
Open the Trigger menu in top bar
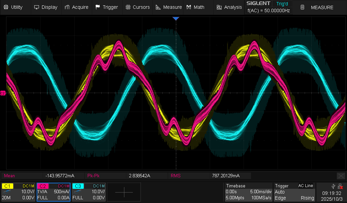click(x=107, y=7)
